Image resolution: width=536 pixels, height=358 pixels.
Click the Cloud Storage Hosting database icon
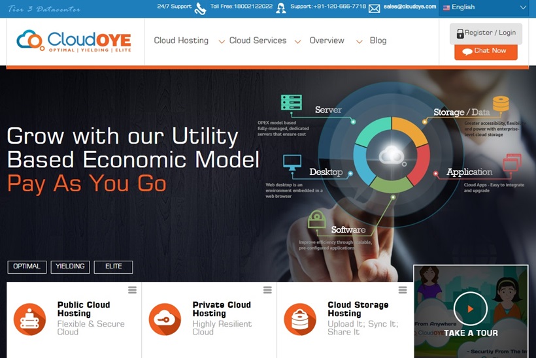(x=300, y=319)
